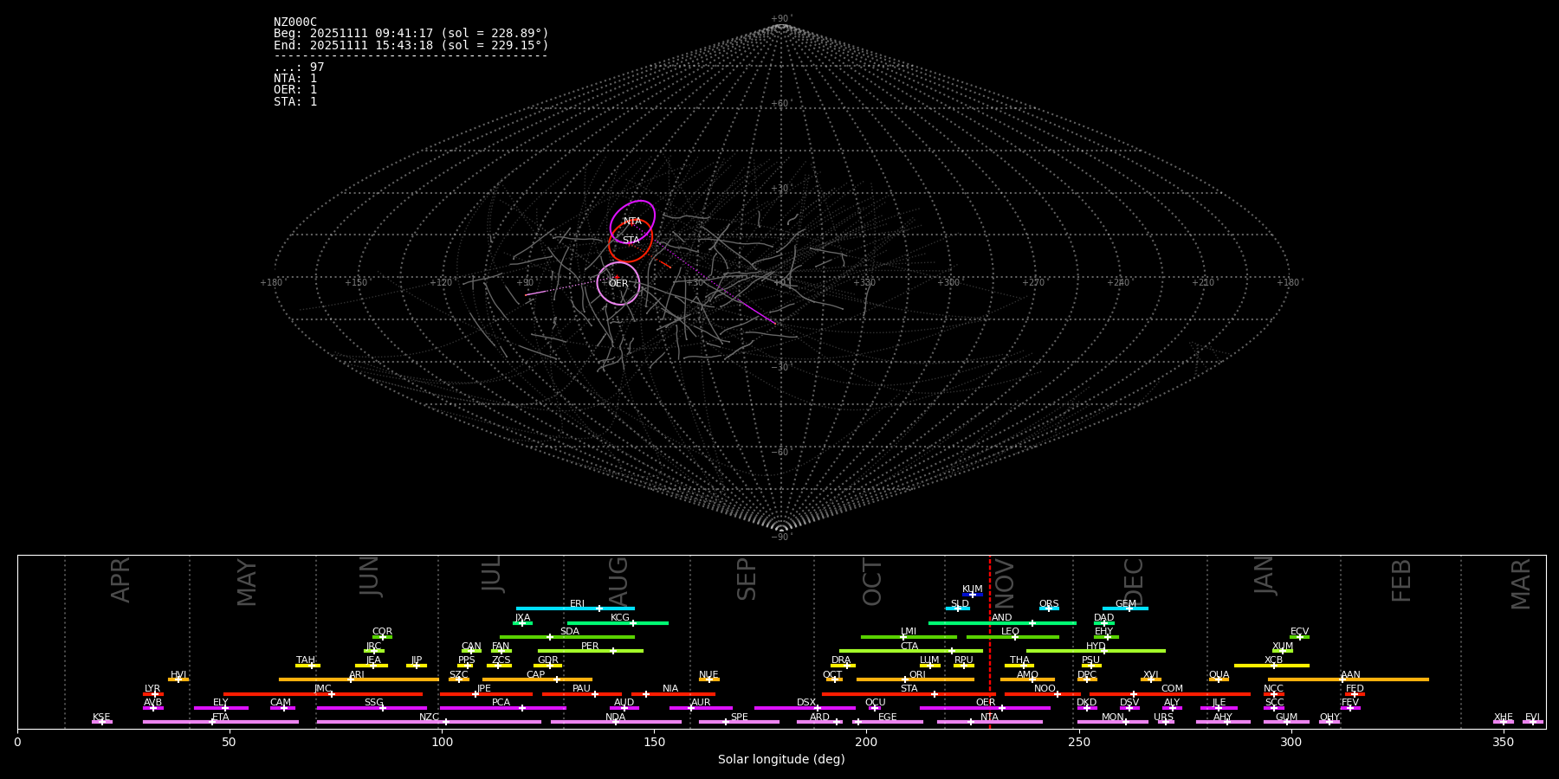Select the LYR shower label in the timeline
This screenshot has width=1559, height=779.
[152, 689]
